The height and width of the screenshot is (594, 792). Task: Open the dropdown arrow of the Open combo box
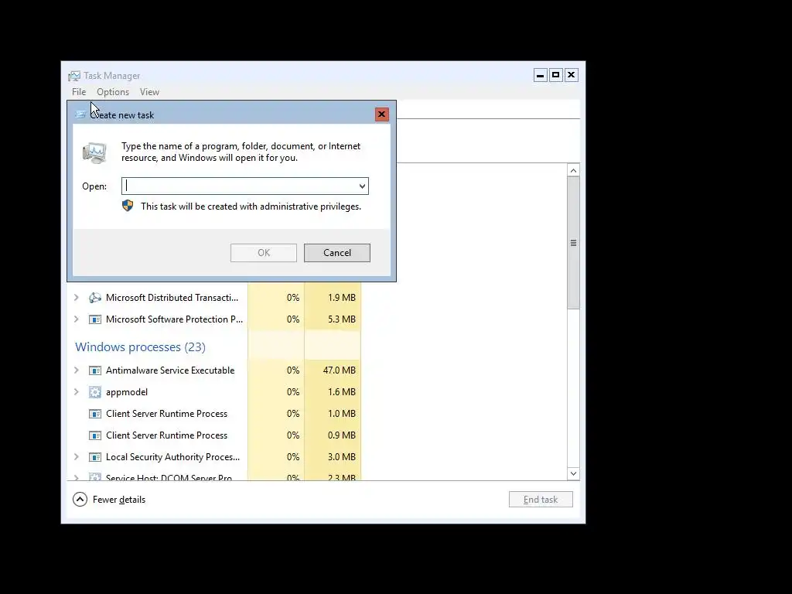pyautogui.click(x=362, y=186)
